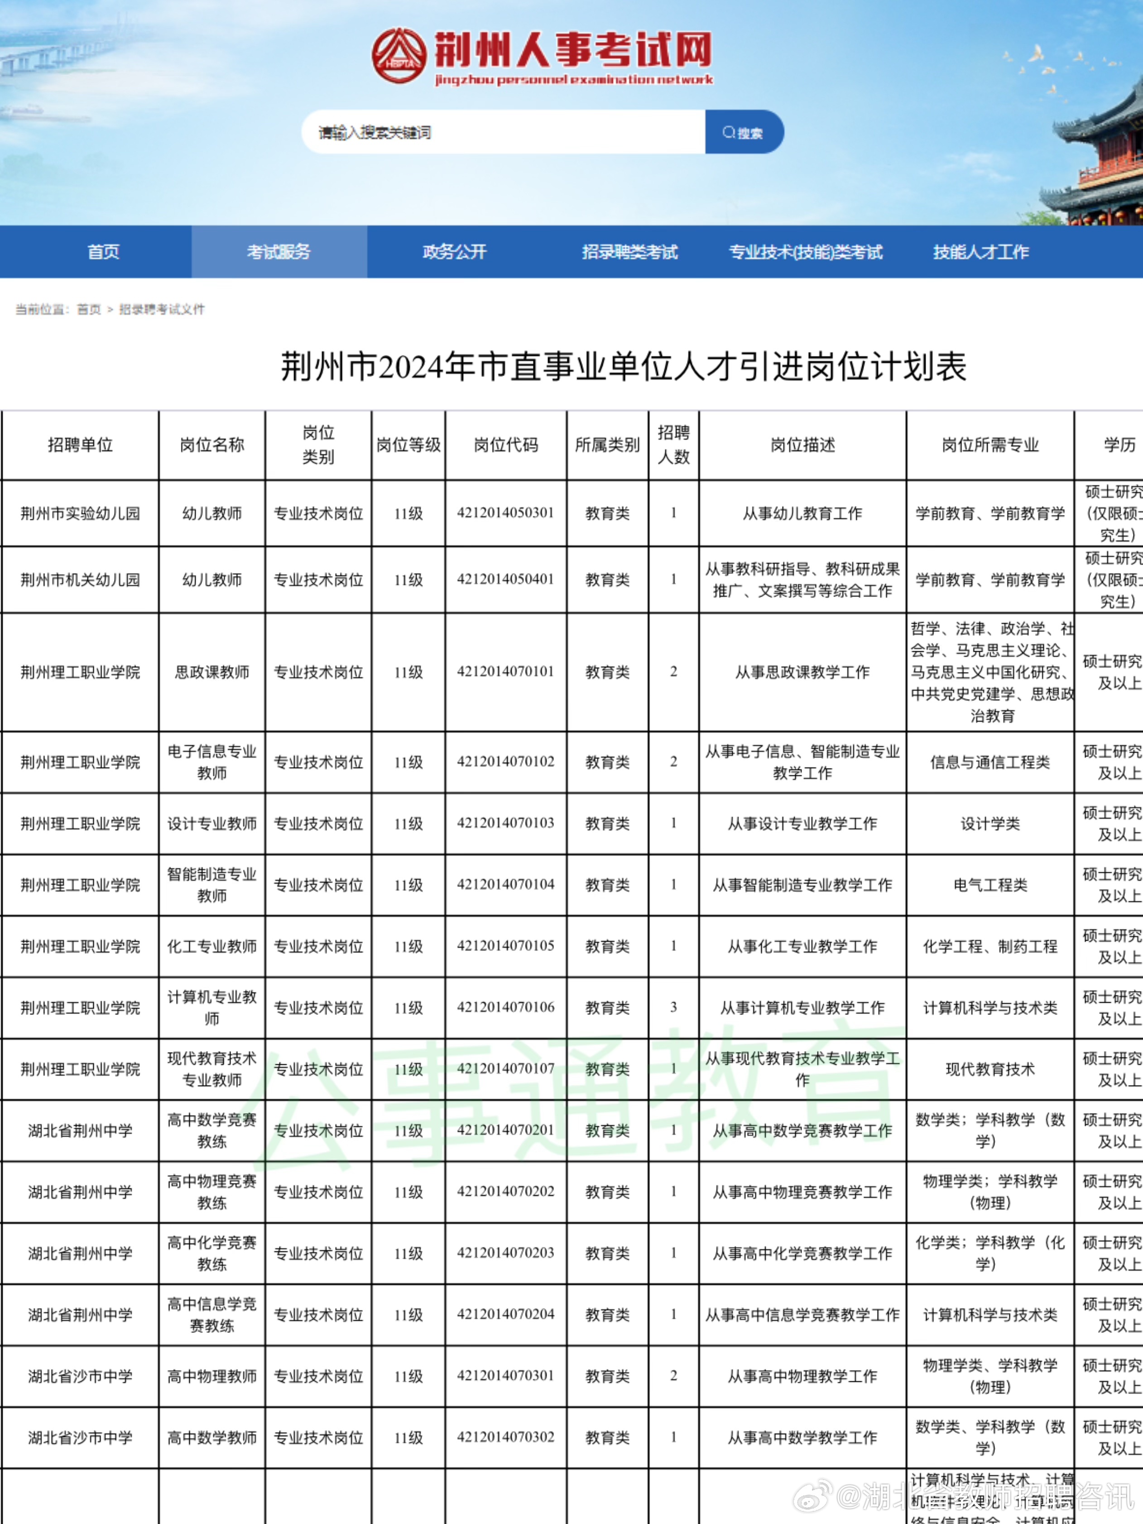1143x1524 pixels.
Task: Click position code 4212014050301
Action: (506, 513)
